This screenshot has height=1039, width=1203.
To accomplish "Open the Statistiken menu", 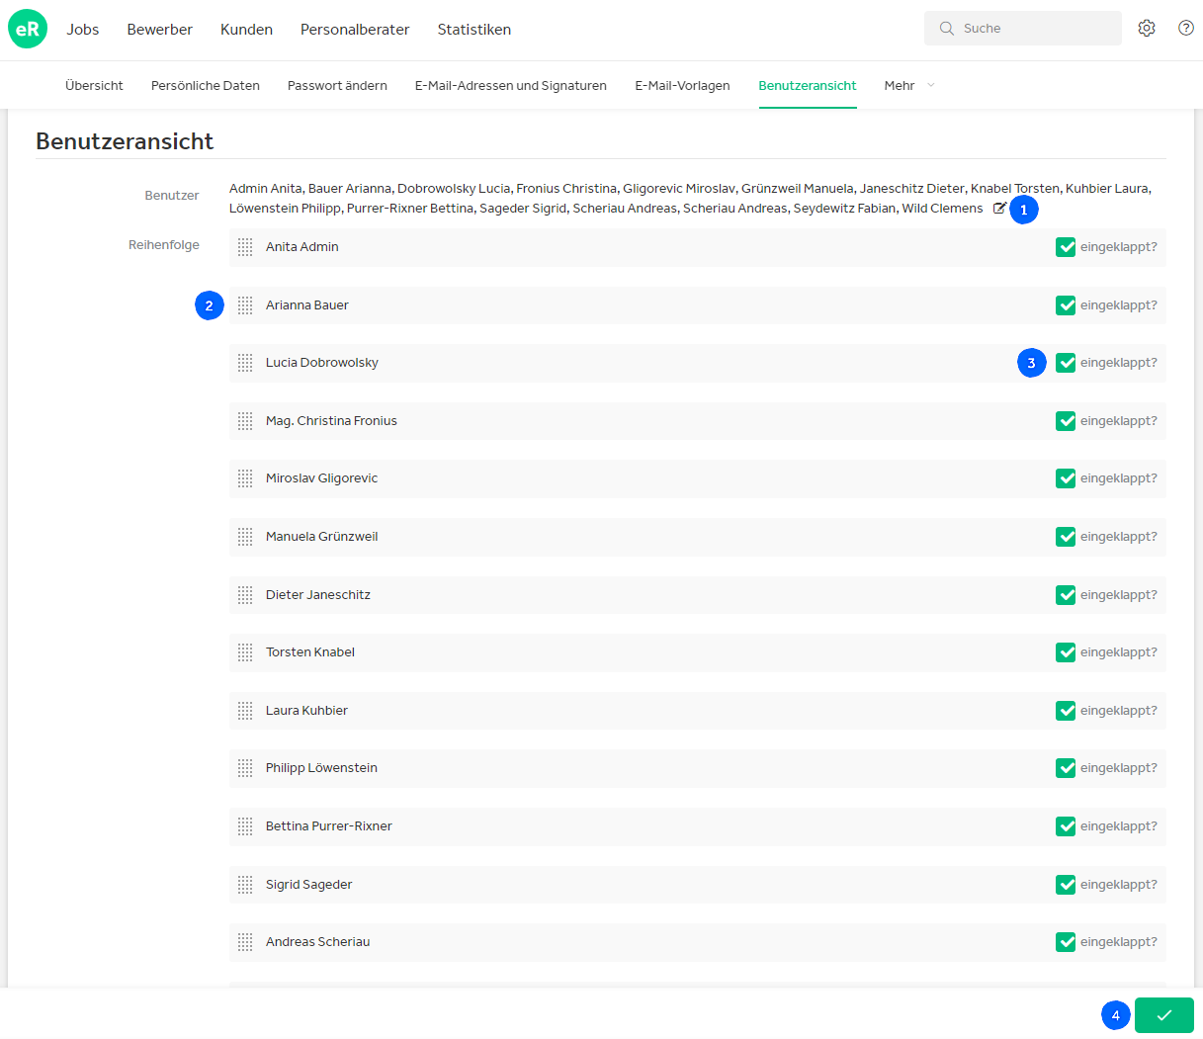I will pyautogui.click(x=474, y=30).
